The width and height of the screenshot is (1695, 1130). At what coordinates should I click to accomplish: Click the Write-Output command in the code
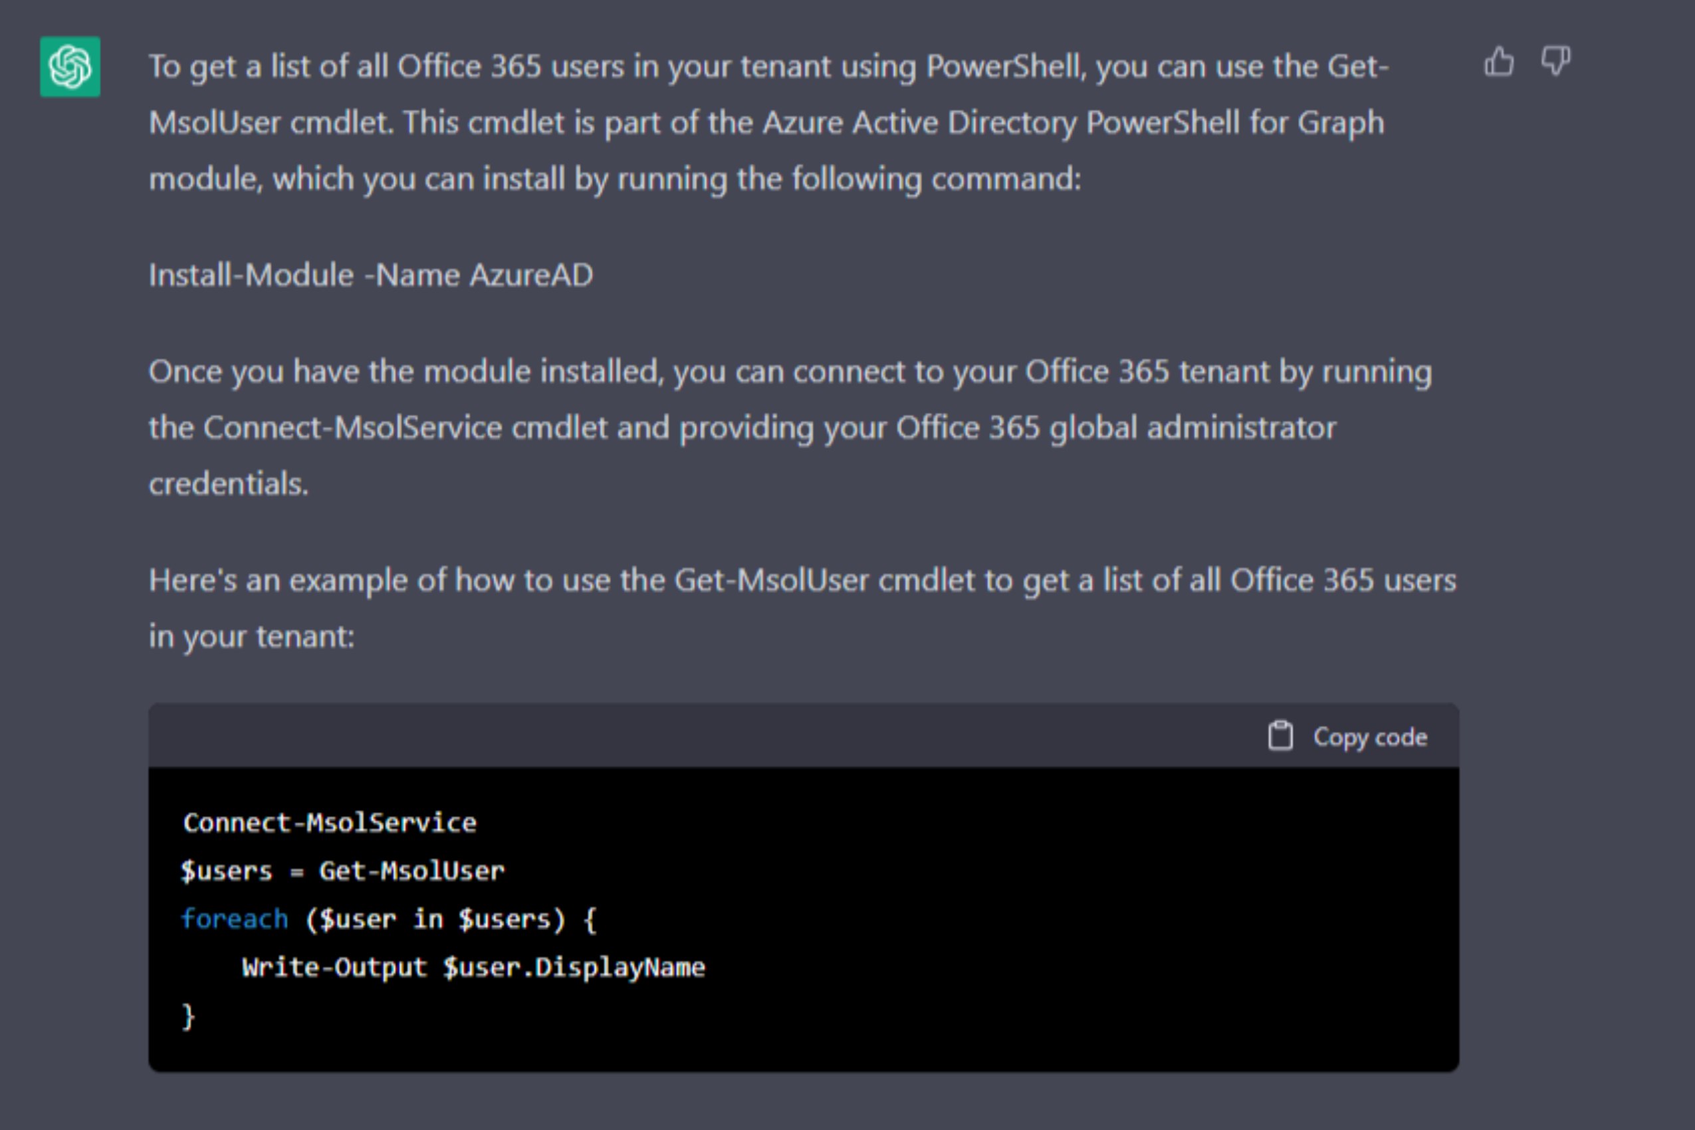334,967
